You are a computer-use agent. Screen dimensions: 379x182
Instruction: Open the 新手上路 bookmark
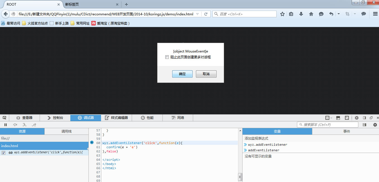pos(59,23)
